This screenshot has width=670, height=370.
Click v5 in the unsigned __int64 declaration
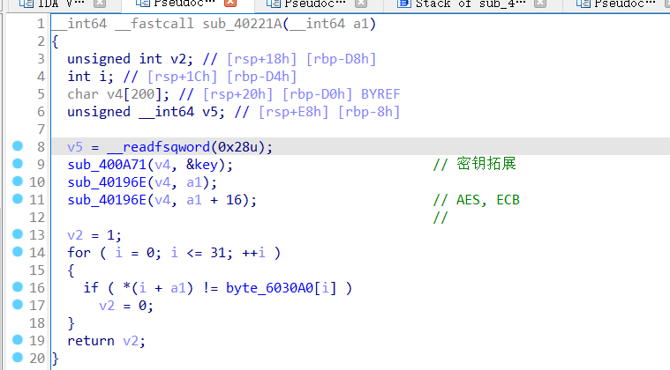210,112
